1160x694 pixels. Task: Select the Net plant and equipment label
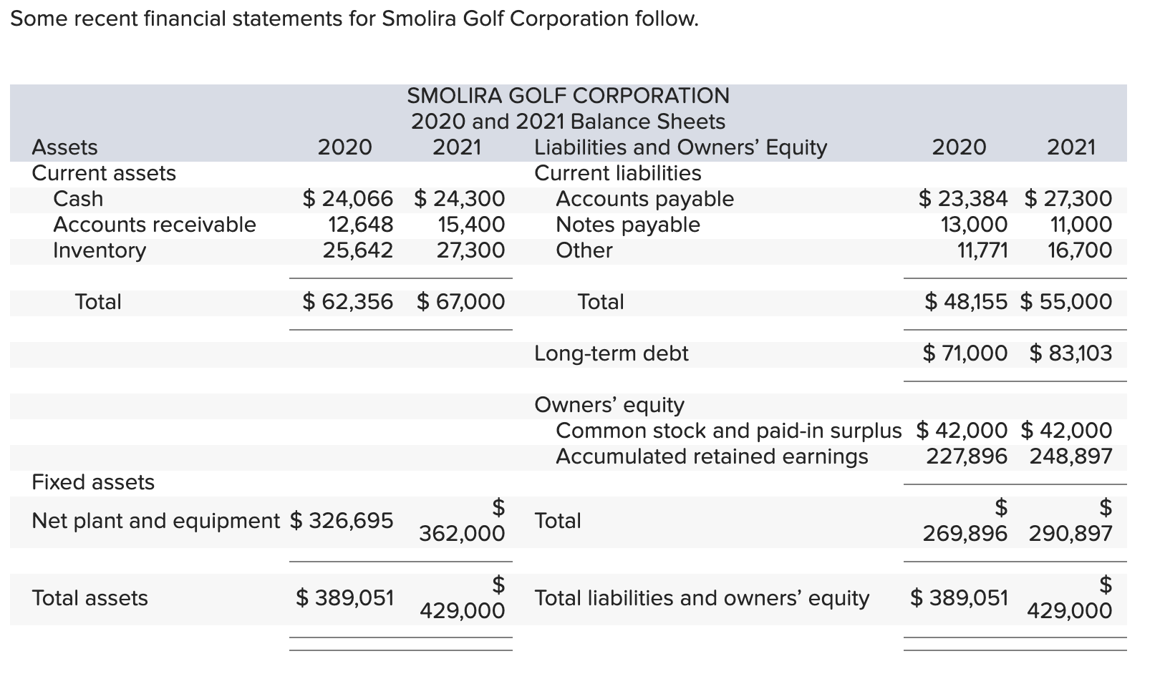(x=156, y=520)
